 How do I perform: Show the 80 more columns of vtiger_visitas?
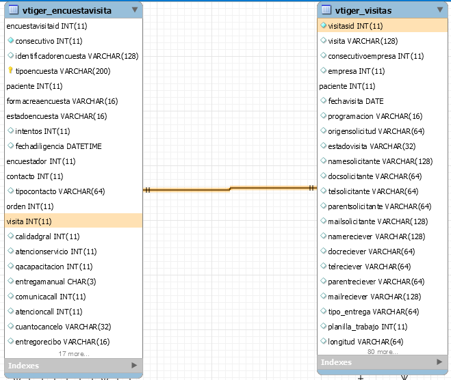[x=383, y=351]
